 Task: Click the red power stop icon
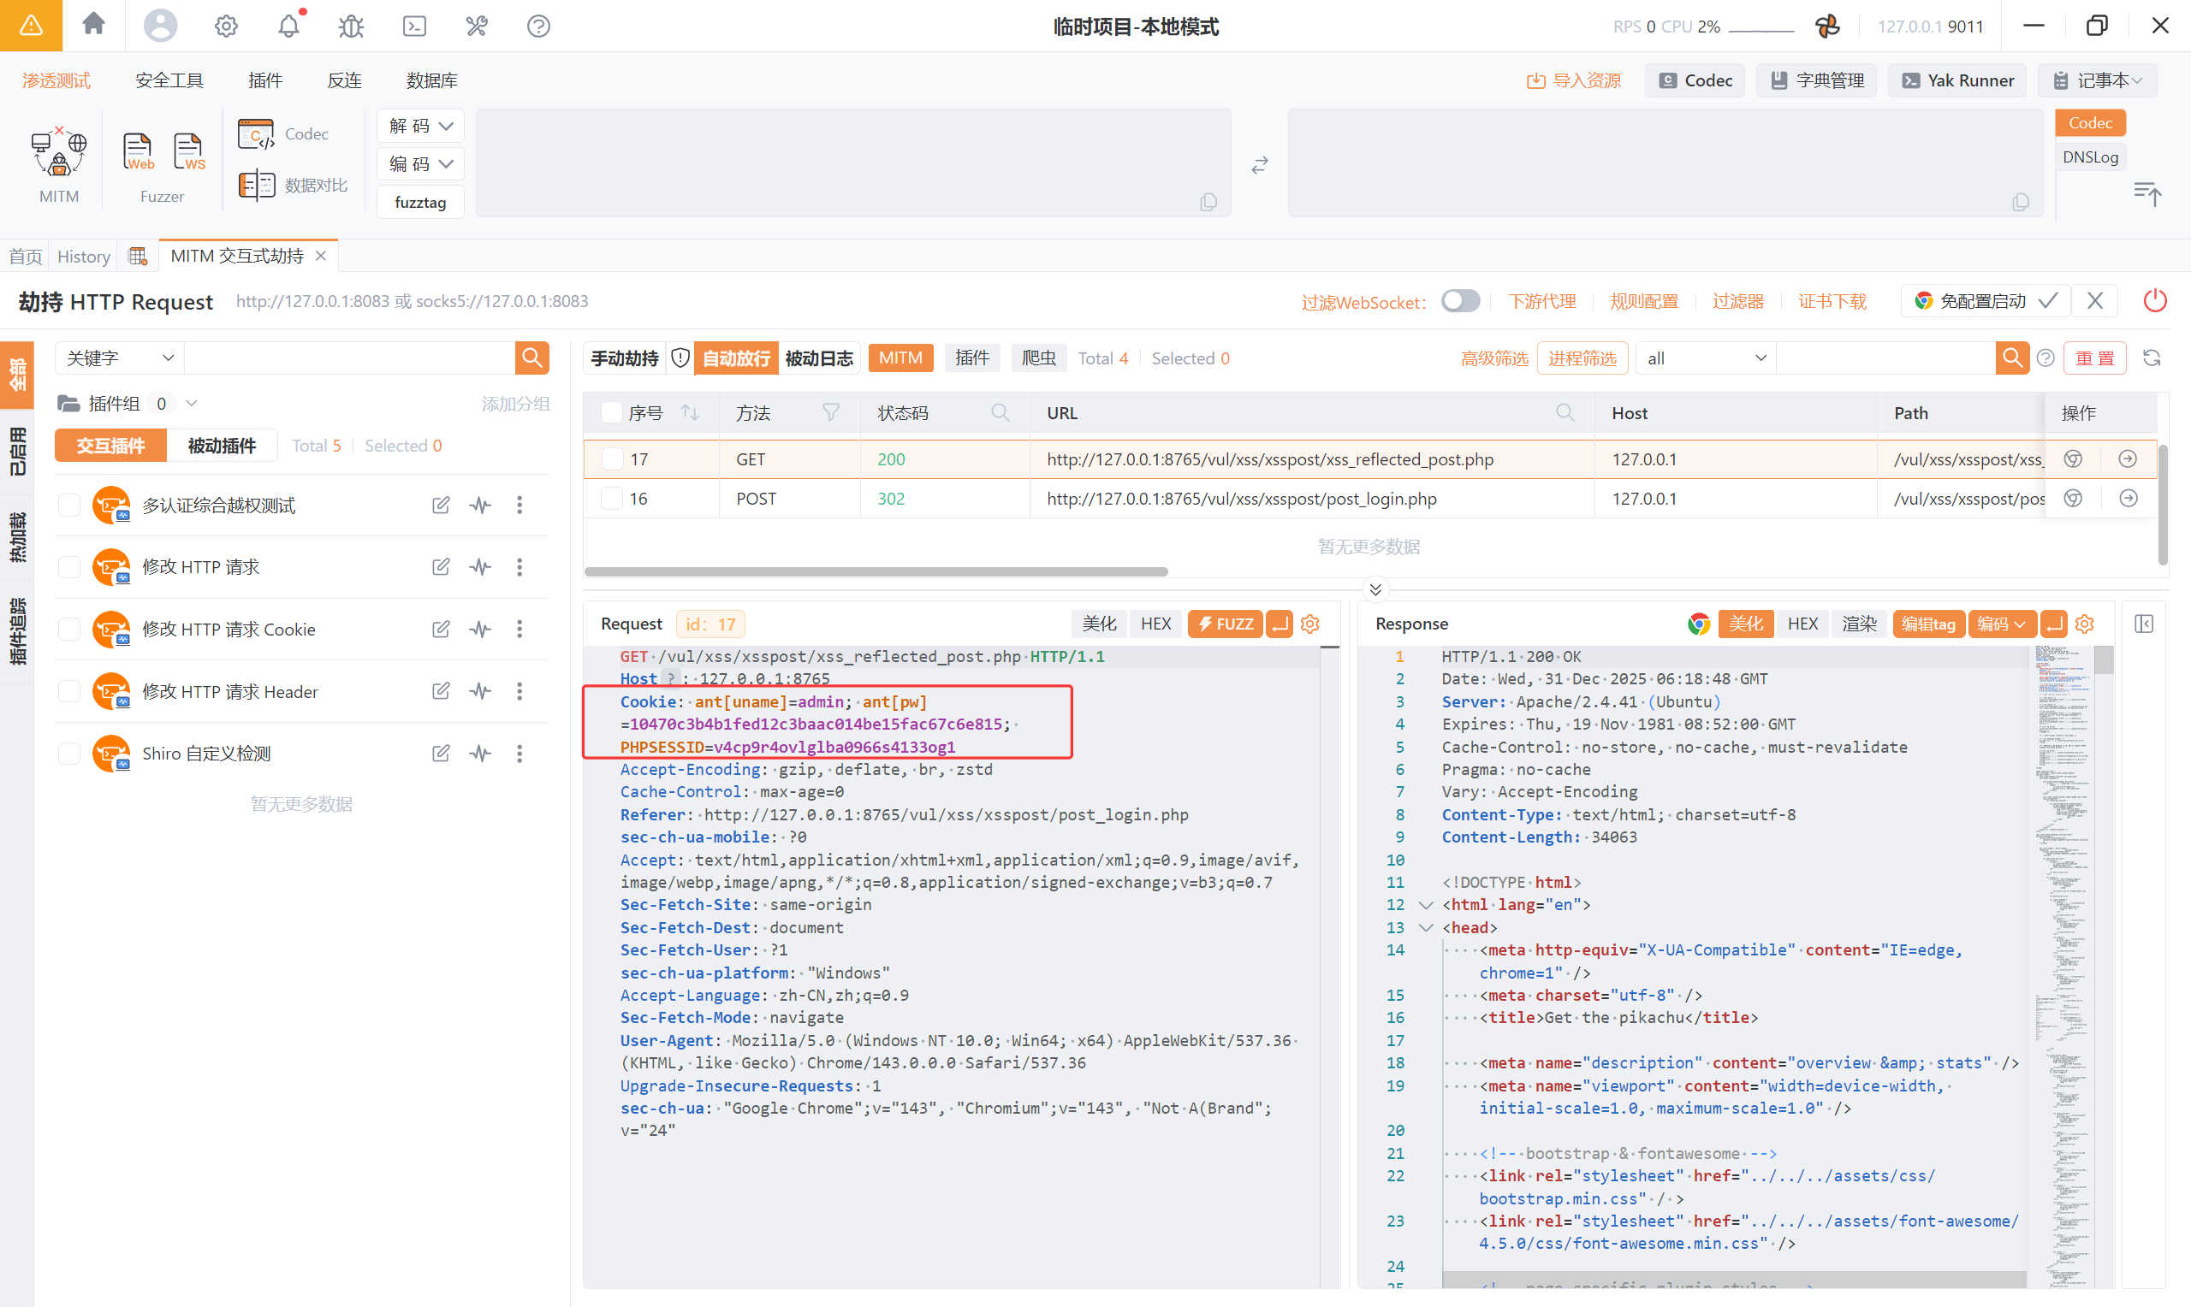click(x=2154, y=301)
